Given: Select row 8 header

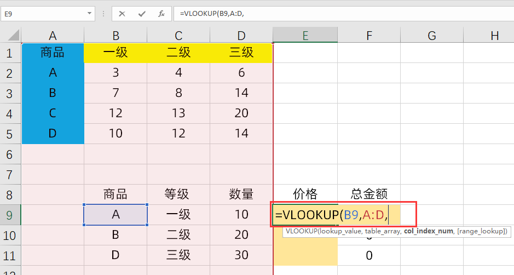Looking at the screenshot, I should [x=10, y=194].
